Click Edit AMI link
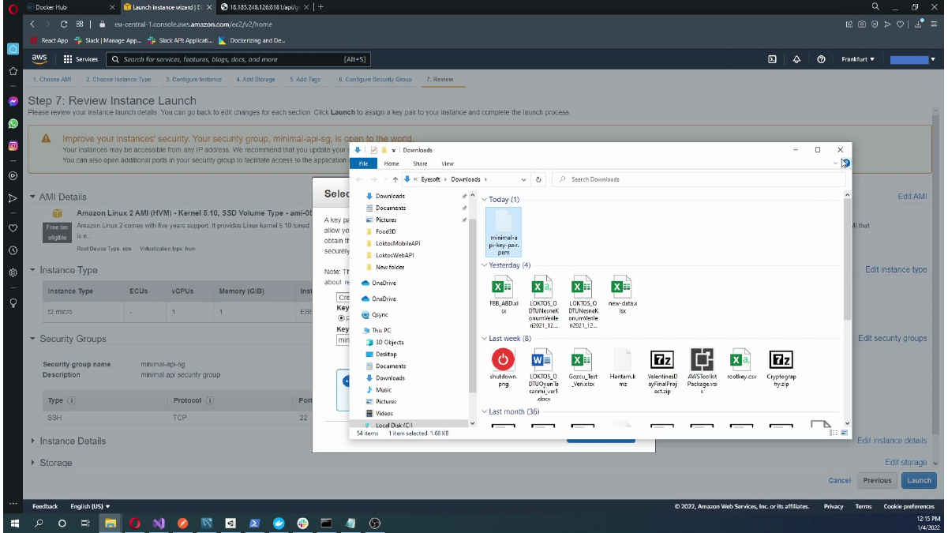This screenshot has height=533, width=948. (x=912, y=196)
